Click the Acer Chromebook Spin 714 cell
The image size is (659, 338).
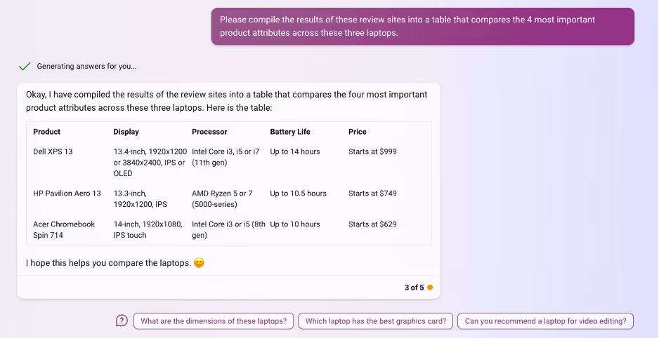coord(64,229)
